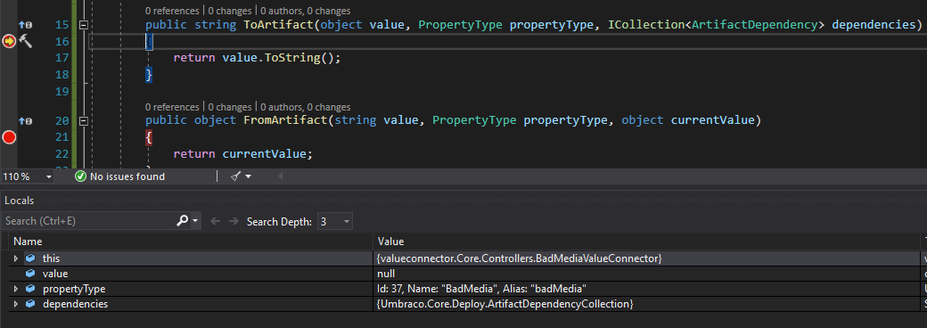Click '0 references' CodeLens above FromArtifact
This screenshot has width=927, height=328.
click(x=172, y=107)
